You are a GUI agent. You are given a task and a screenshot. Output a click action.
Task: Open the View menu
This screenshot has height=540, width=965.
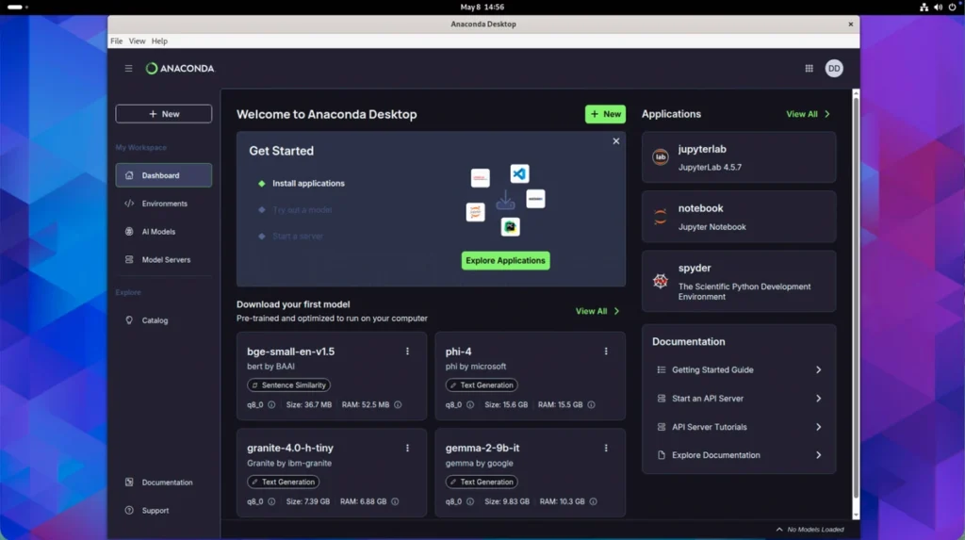(x=137, y=41)
